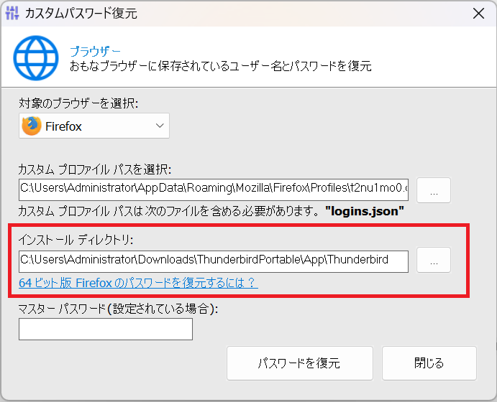Image resolution: width=497 pixels, height=402 pixels.
Task: Close the カスタムパスワード復元 dialog window
Action: [478, 14]
